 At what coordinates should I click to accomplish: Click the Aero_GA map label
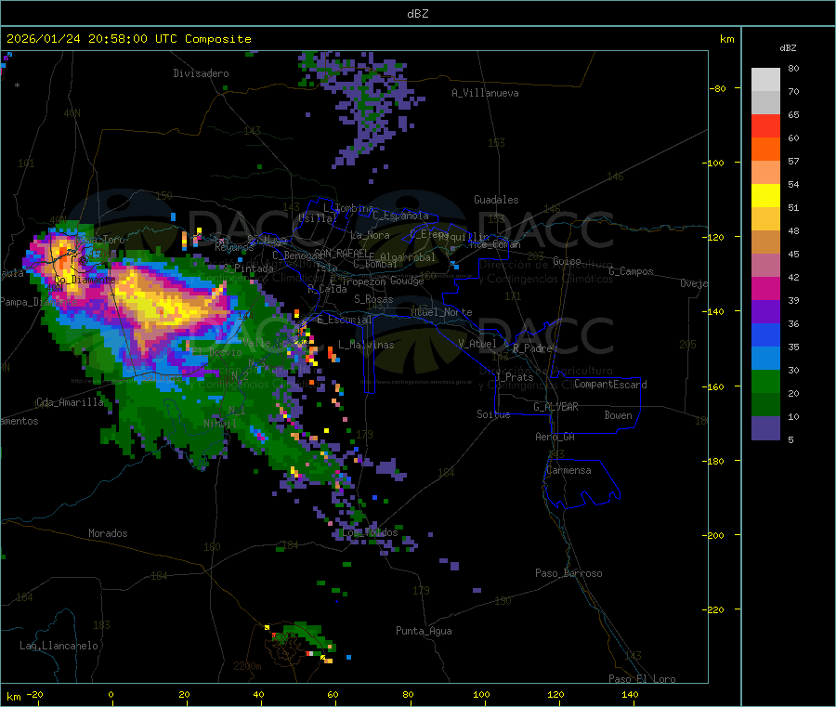pyautogui.click(x=555, y=437)
